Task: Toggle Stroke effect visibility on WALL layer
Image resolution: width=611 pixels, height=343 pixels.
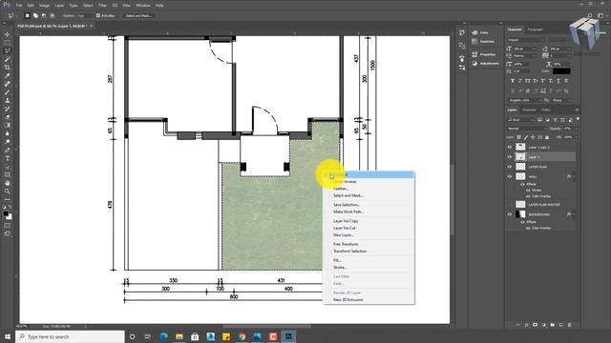Action: click(x=528, y=191)
